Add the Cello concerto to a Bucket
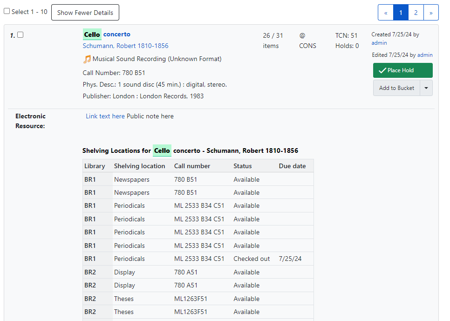 [396, 88]
